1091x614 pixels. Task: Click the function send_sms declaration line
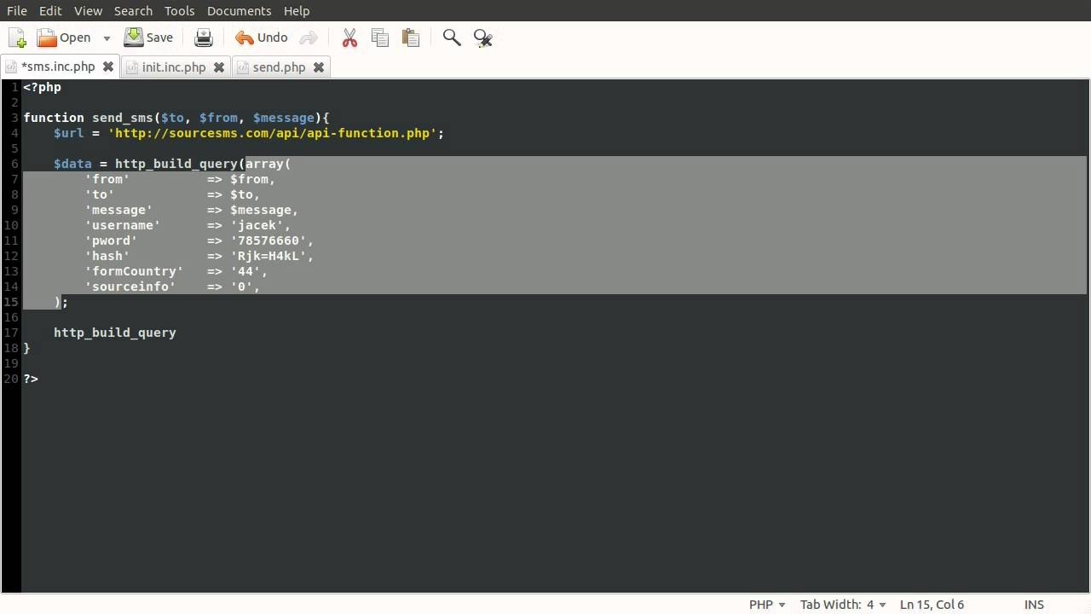[x=176, y=118]
